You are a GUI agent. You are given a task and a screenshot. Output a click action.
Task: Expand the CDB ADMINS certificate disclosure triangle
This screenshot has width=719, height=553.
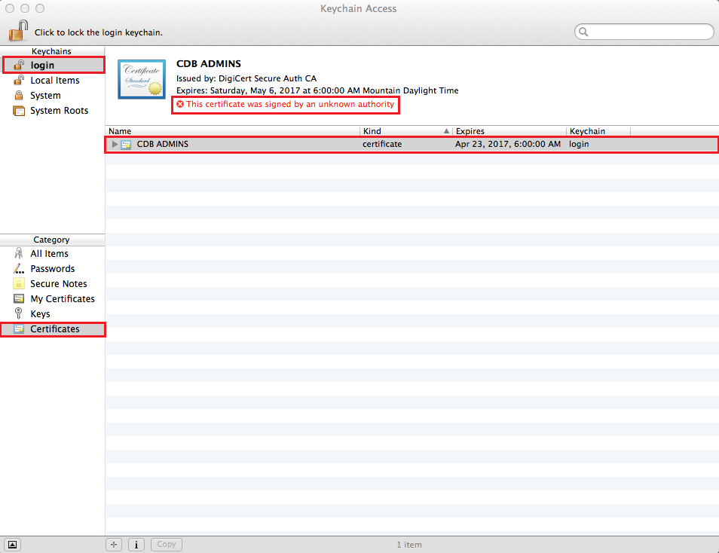coord(115,144)
